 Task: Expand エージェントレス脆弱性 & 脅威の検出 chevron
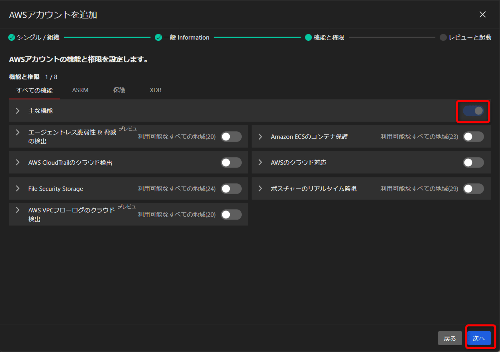pyautogui.click(x=17, y=132)
